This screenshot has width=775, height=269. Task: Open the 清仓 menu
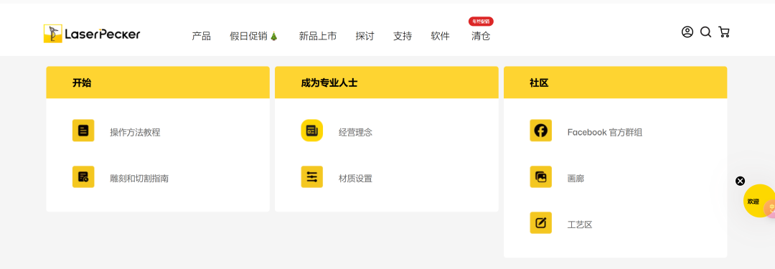(481, 36)
